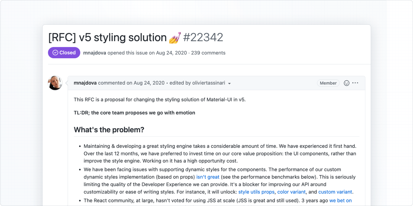The image size is (413, 206).
Task: Open the comment options kebab menu
Action: (355, 83)
